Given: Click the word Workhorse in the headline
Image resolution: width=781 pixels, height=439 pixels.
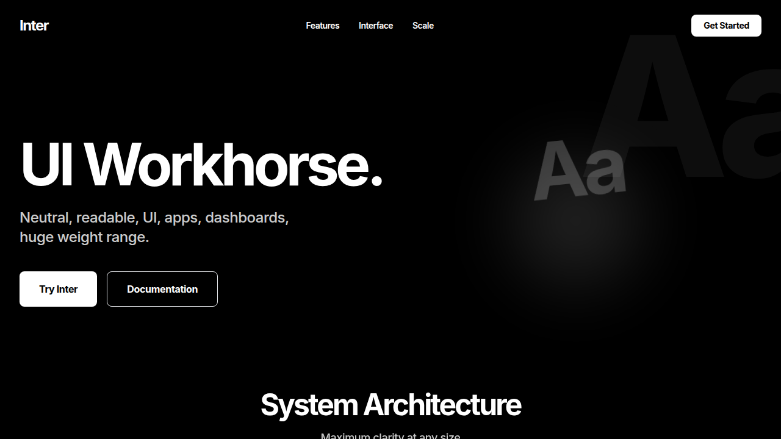Looking at the screenshot, I should [226, 165].
